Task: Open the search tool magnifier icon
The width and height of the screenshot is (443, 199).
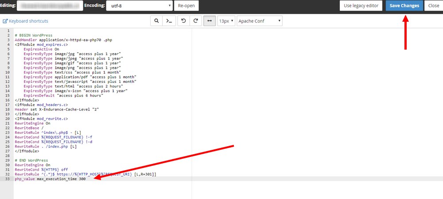Action: [x=156, y=21]
